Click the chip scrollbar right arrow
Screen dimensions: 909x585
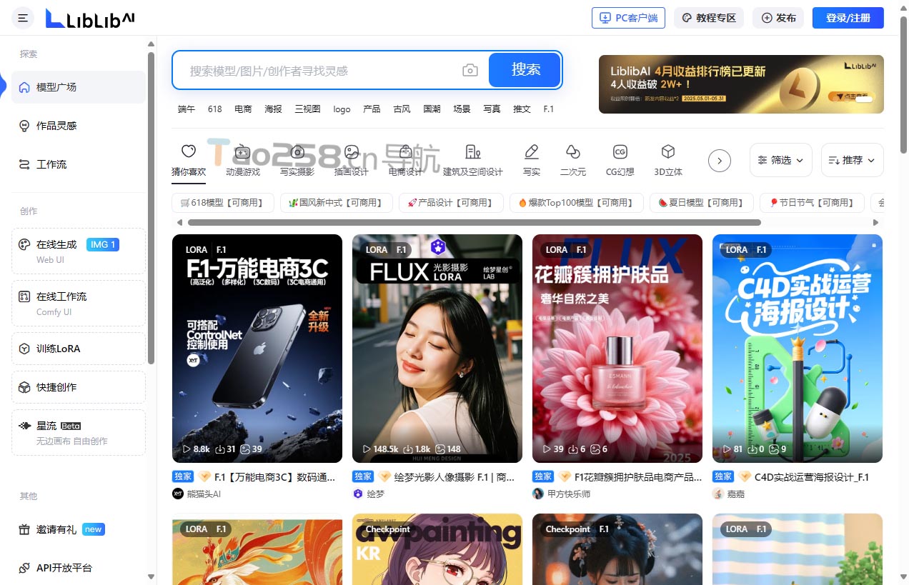(876, 223)
